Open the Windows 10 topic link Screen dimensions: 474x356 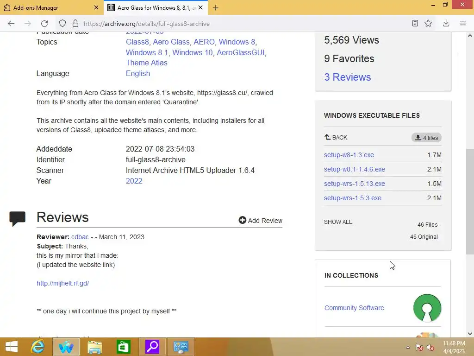coord(193,52)
